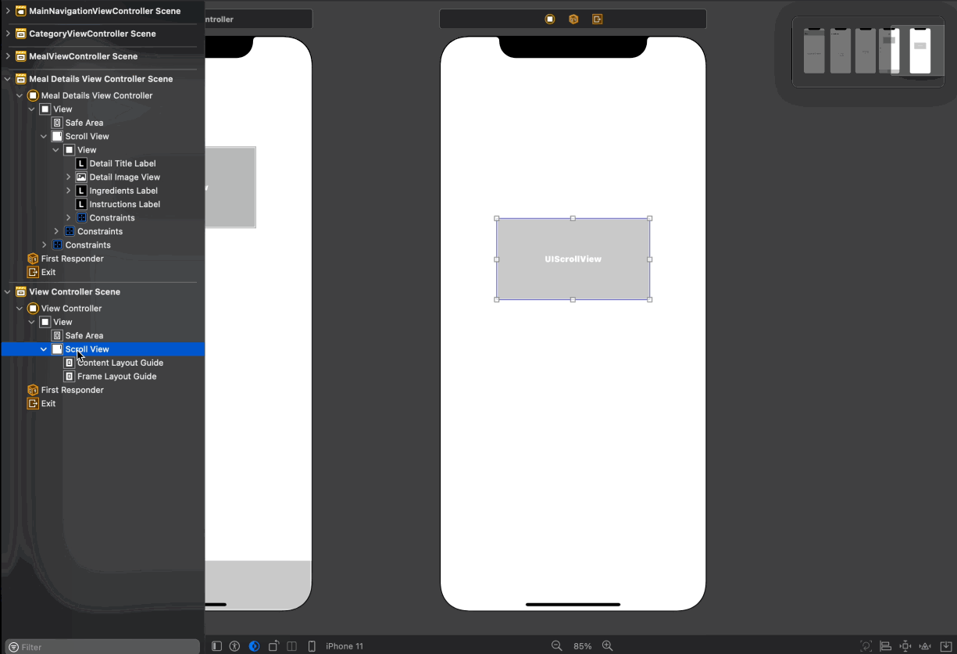Click the outline Filter text field

102,647
